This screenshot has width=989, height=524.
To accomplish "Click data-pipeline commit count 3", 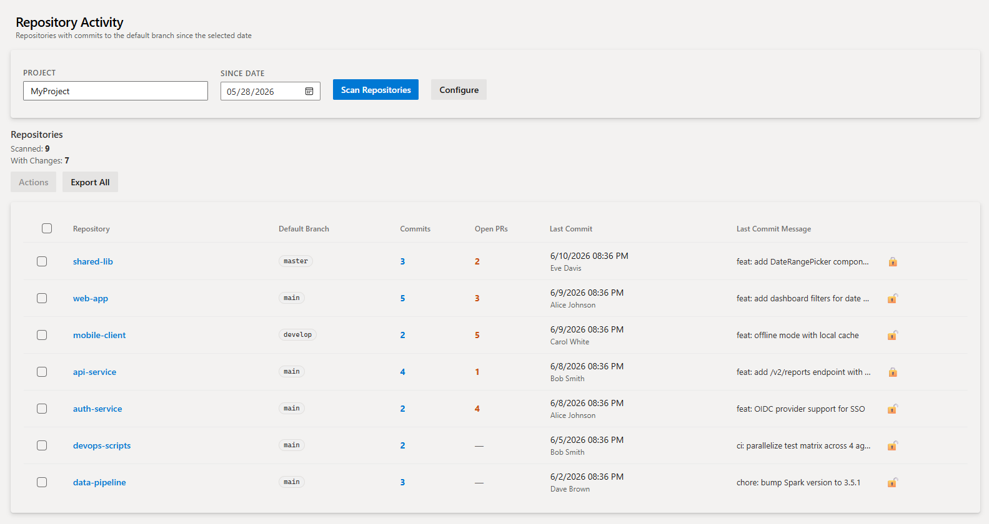I will pyautogui.click(x=402, y=482).
